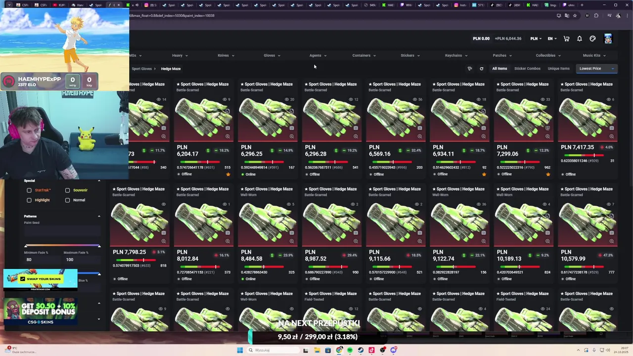Open the shopping cart
Viewport: 633px width, 356px height.
pyautogui.click(x=566, y=39)
